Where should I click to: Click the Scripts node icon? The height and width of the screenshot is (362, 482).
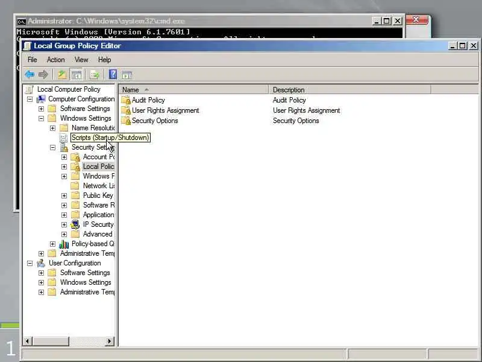click(x=63, y=138)
